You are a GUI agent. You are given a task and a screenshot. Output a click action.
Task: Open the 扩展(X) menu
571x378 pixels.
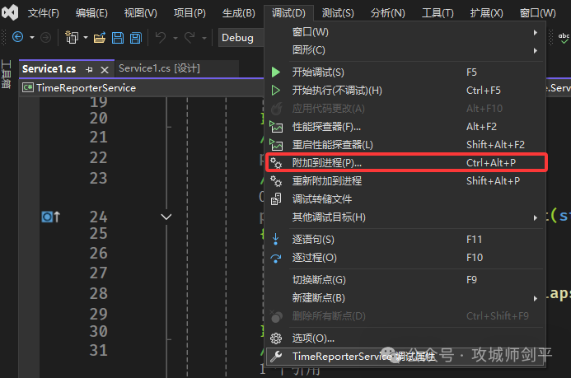(486, 13)
